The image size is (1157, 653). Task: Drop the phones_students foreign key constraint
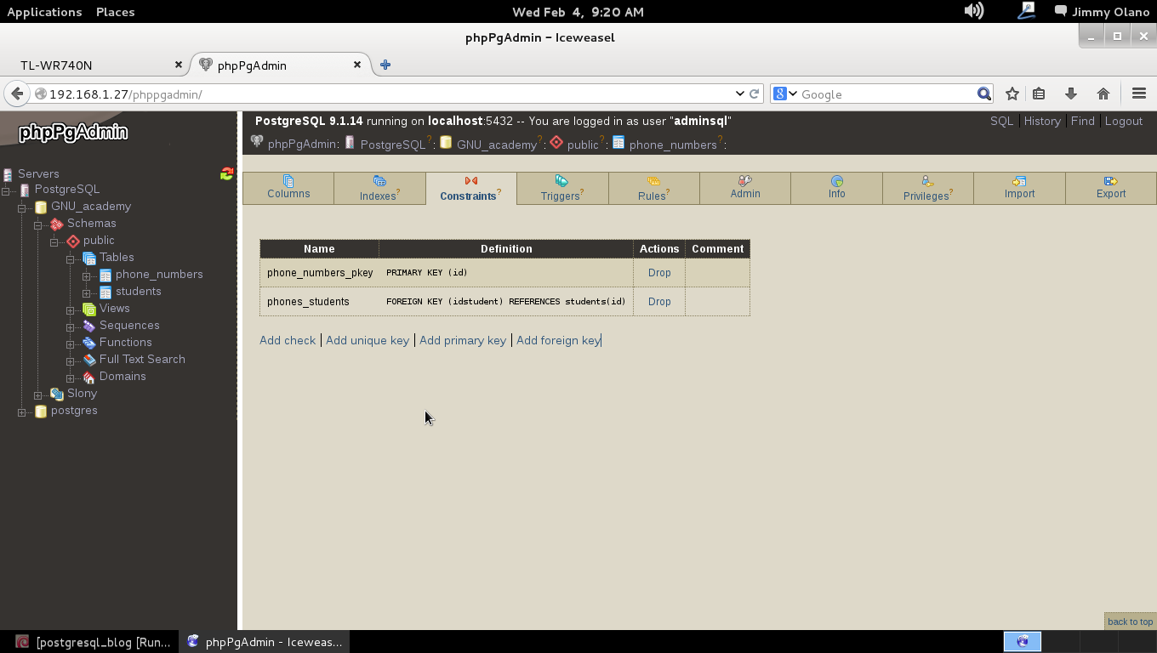tap(659, 301)
